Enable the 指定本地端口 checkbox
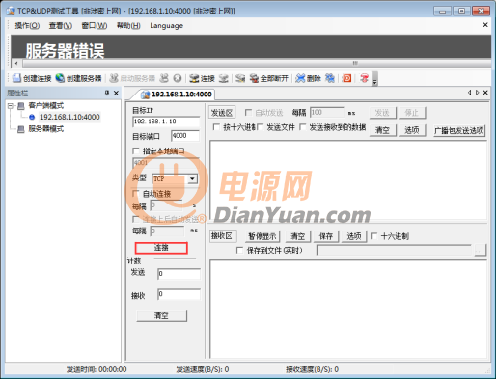497x380 pixels. click(136, 150)
